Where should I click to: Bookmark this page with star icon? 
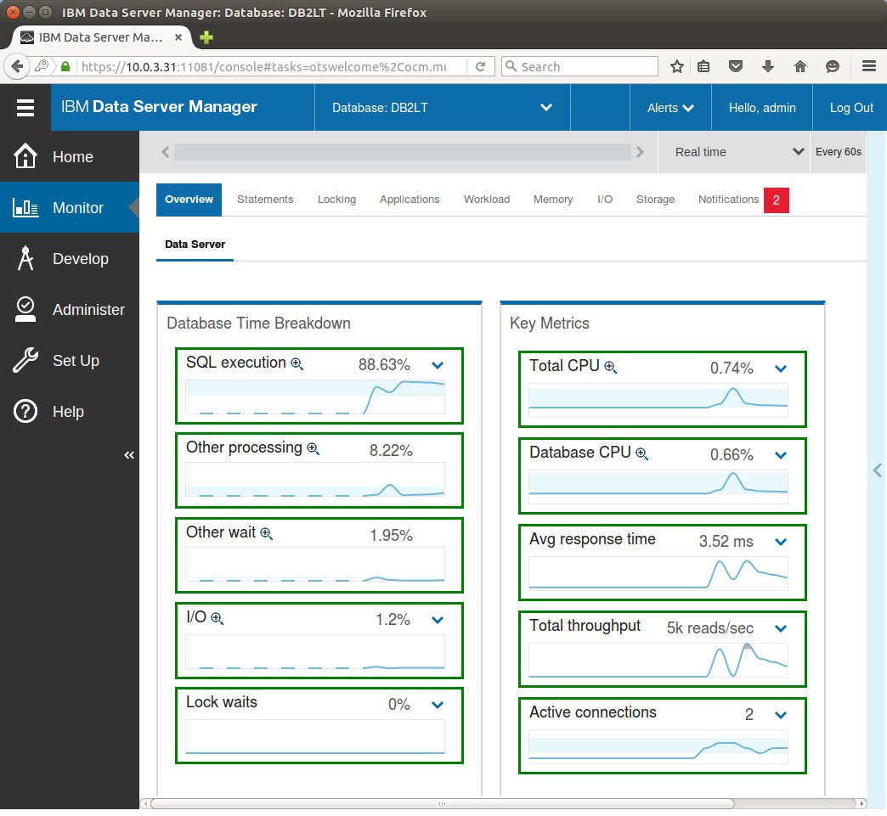click(676, 66)
